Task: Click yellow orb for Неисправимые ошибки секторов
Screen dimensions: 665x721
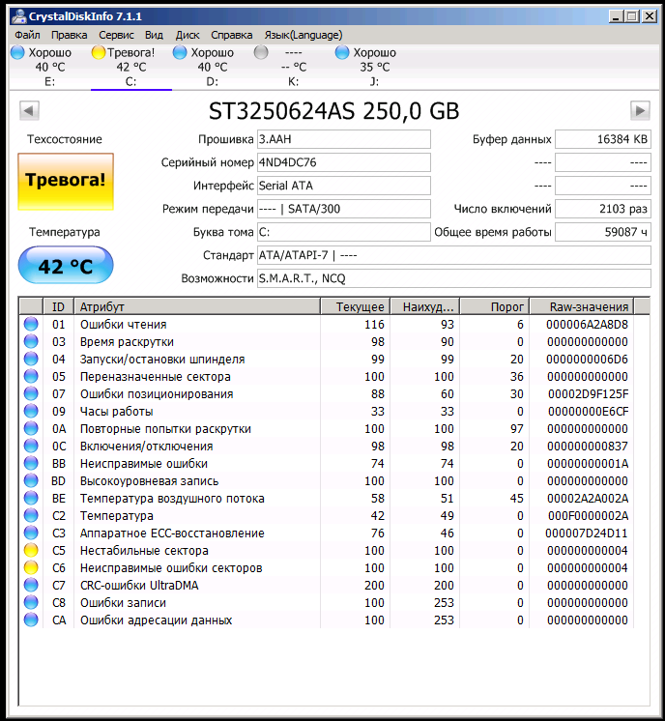Action: [31, 568]
